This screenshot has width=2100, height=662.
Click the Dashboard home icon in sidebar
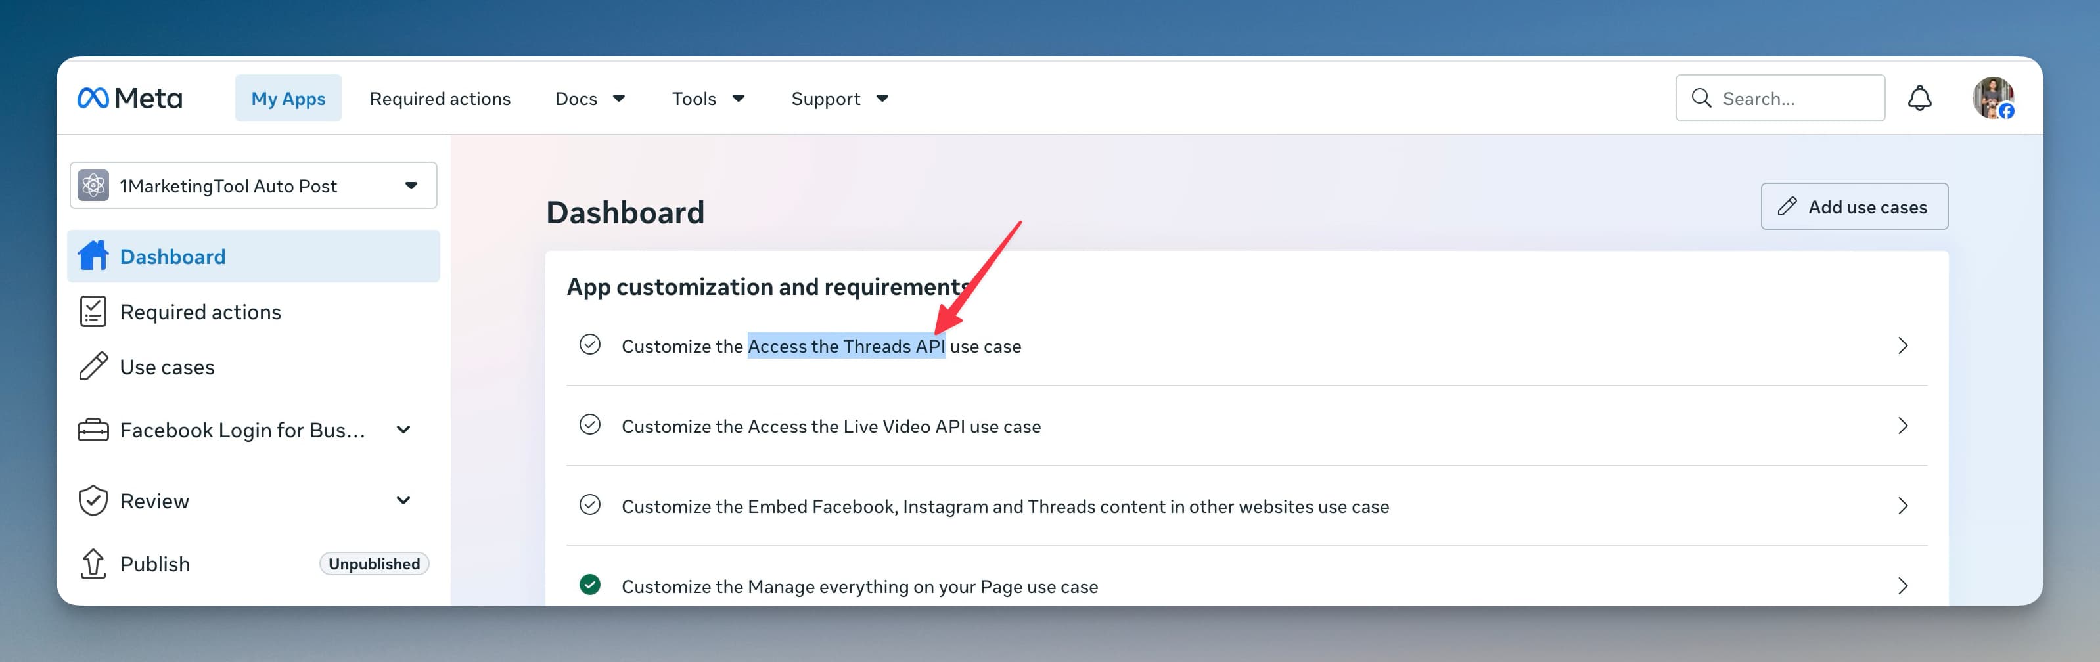pos(93,256)
